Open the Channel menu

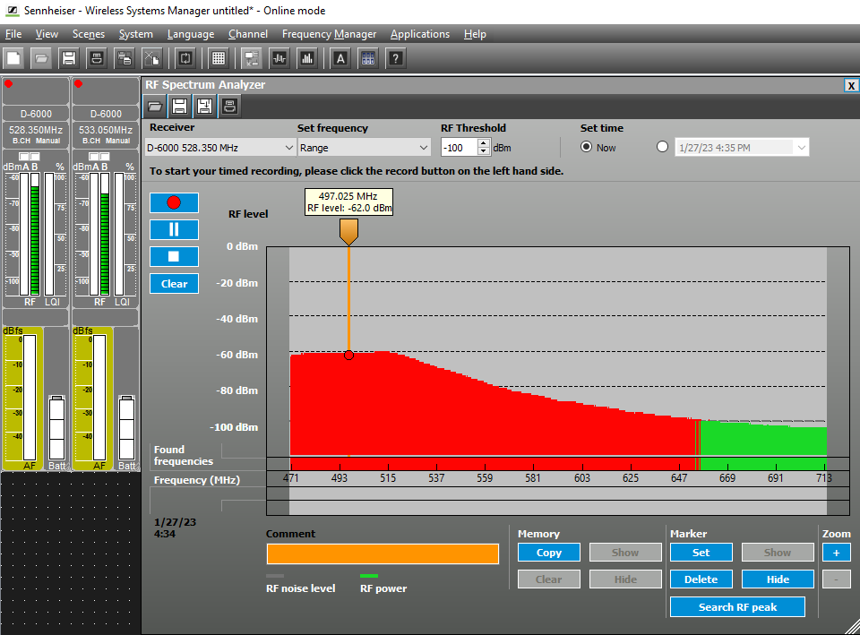click(x=248, y=34)
